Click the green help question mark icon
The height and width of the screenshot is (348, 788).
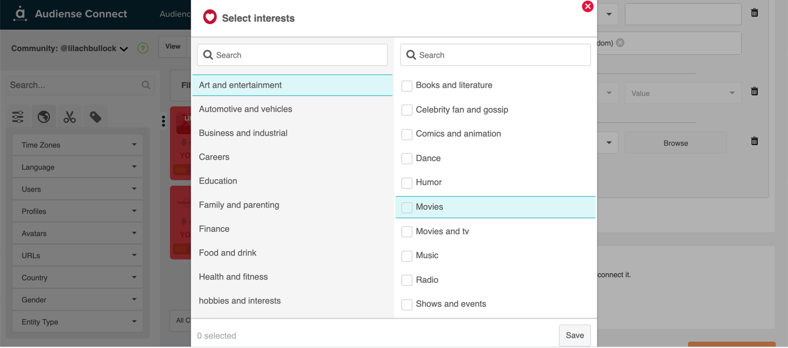(143, 49)
